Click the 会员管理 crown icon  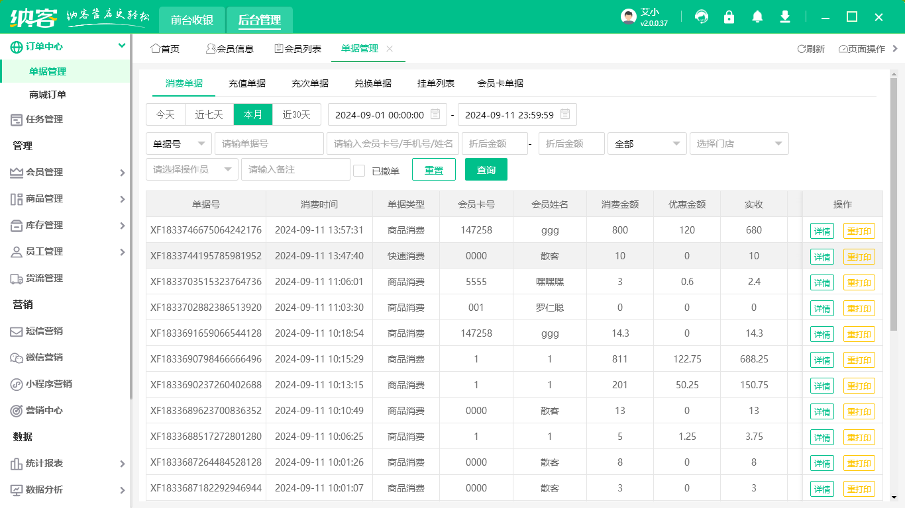[x=17, y=173]
